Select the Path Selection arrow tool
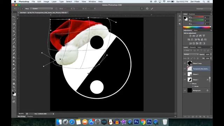 coord(14,76)
